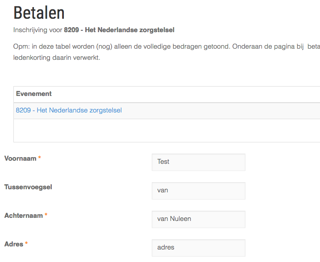Click the required asterisk beside Achternaam
This screenshot has height=262, width=320.
(x=46, y=216)
